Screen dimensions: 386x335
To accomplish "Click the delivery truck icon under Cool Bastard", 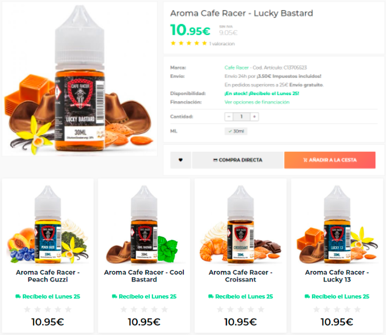I will (x=114, y=297).
